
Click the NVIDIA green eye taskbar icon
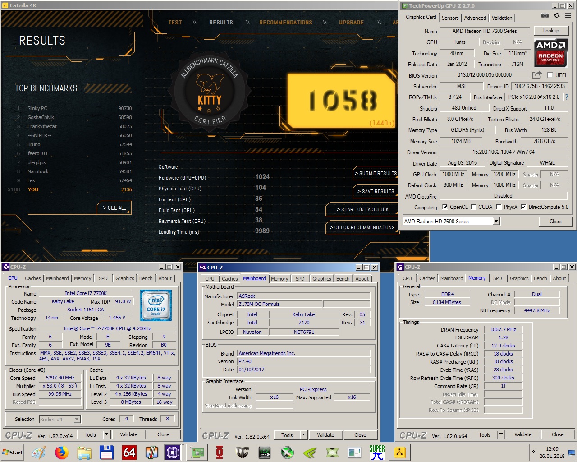(310, 453)
